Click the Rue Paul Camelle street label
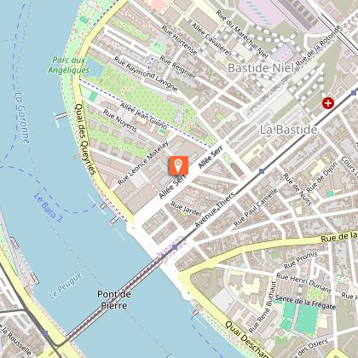Viewport: 358px width, 358px height. (x=256, y=207)
